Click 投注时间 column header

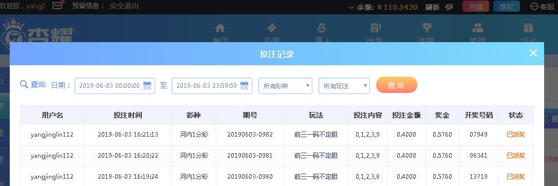click(x=128, y=115)
